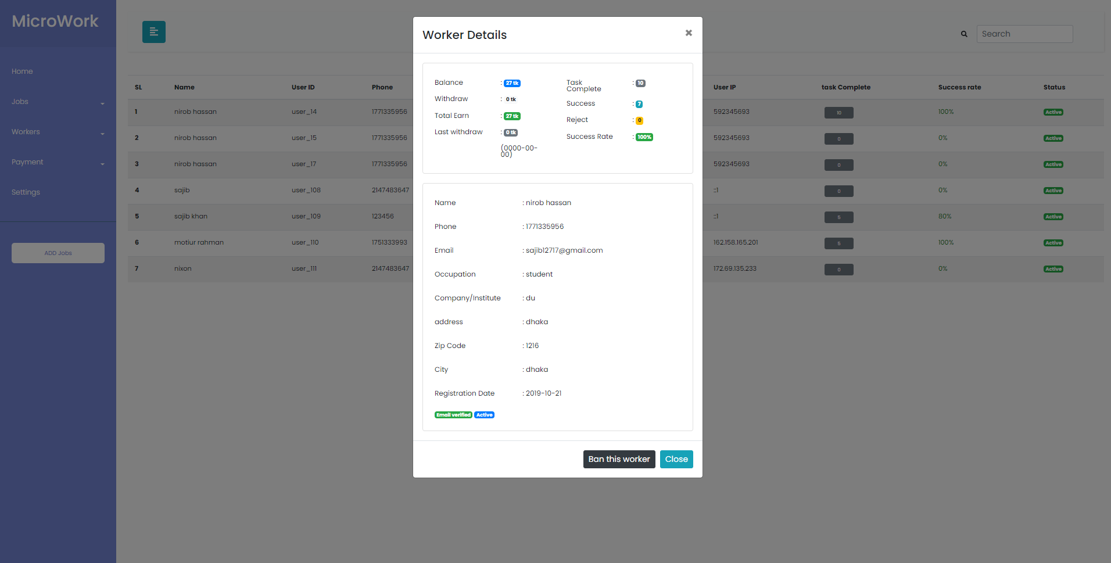
Task: Click the Occupation value student
Action: pos(539,274)
